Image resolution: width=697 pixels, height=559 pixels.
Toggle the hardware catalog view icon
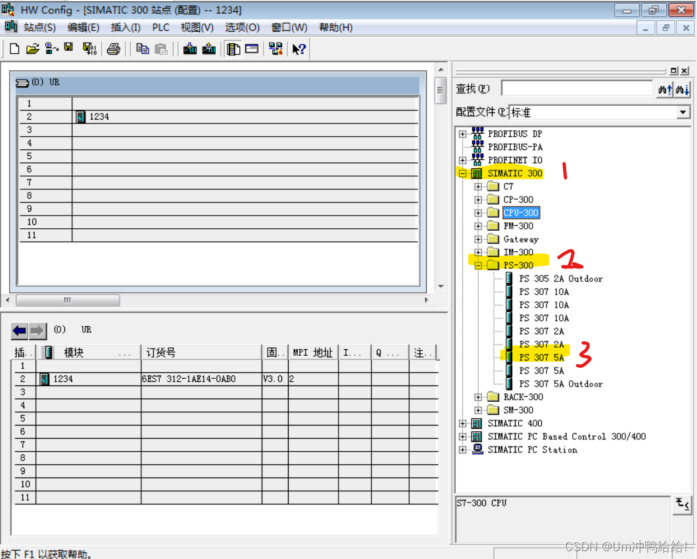coord(233,49)
